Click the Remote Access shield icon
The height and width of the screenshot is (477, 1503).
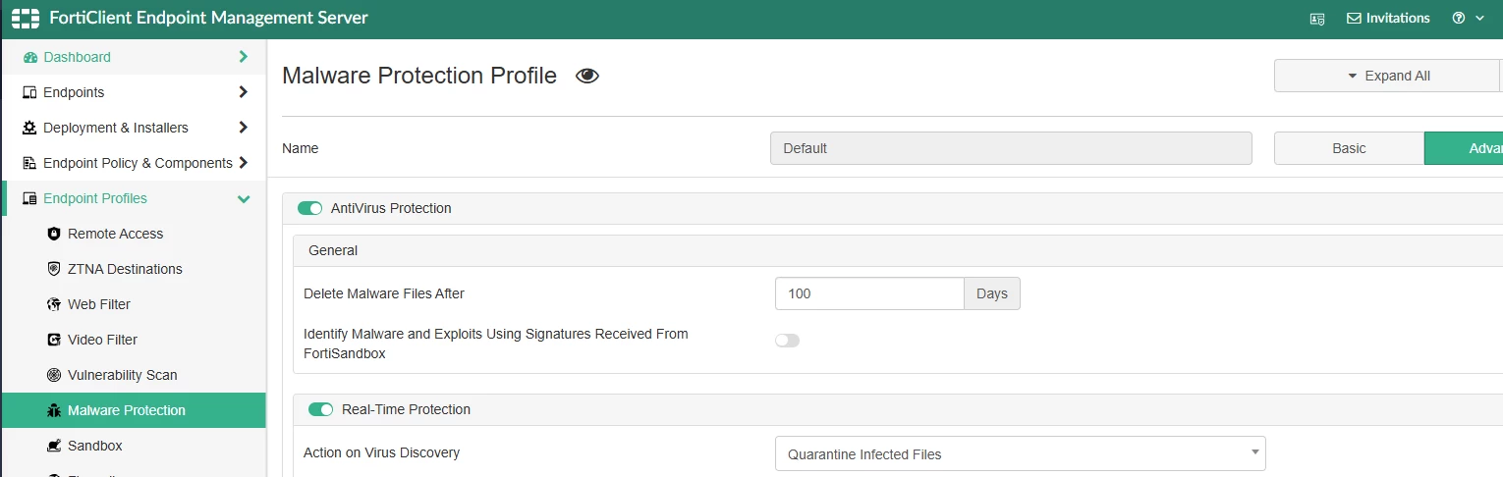point(54,234)
